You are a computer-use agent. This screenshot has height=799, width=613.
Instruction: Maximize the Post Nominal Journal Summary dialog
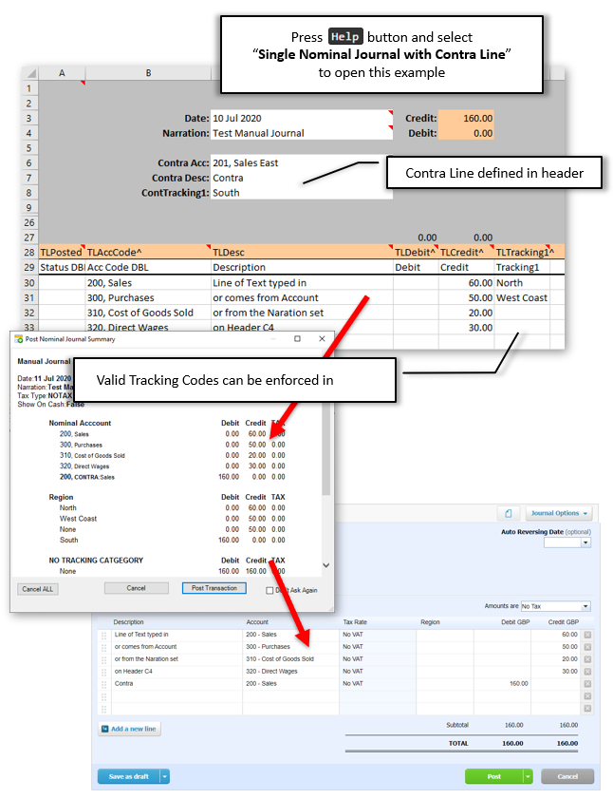pyautogui.click(x=297, y=339)
